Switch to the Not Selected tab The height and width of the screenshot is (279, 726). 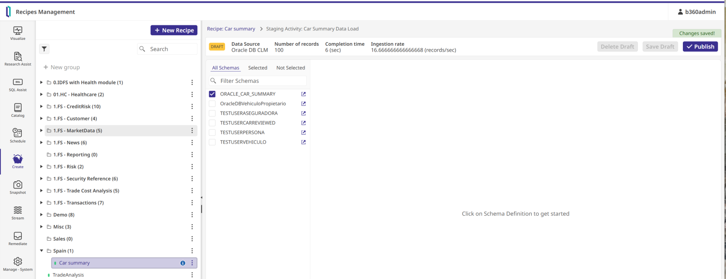click(x=290, y=68)
